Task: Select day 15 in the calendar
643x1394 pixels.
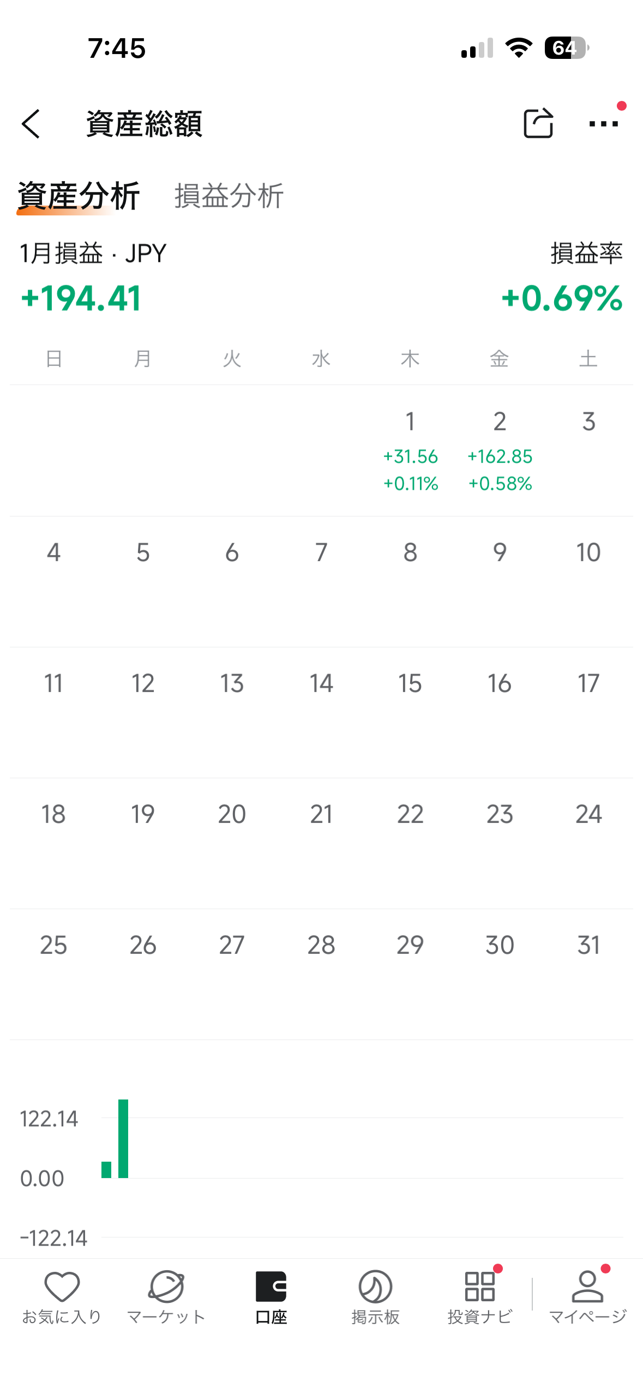Action: click(410, 684)
